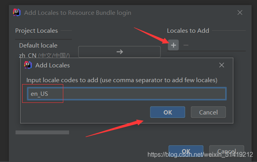The image size is (257, 162).
Task: Close the Add Locales dialog
Action: click(x=222, y=65)
